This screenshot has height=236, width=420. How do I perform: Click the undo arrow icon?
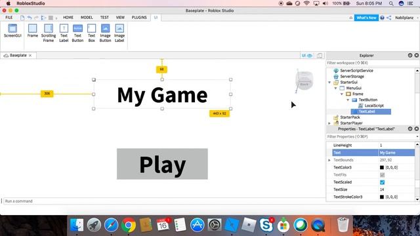point(30,18)
